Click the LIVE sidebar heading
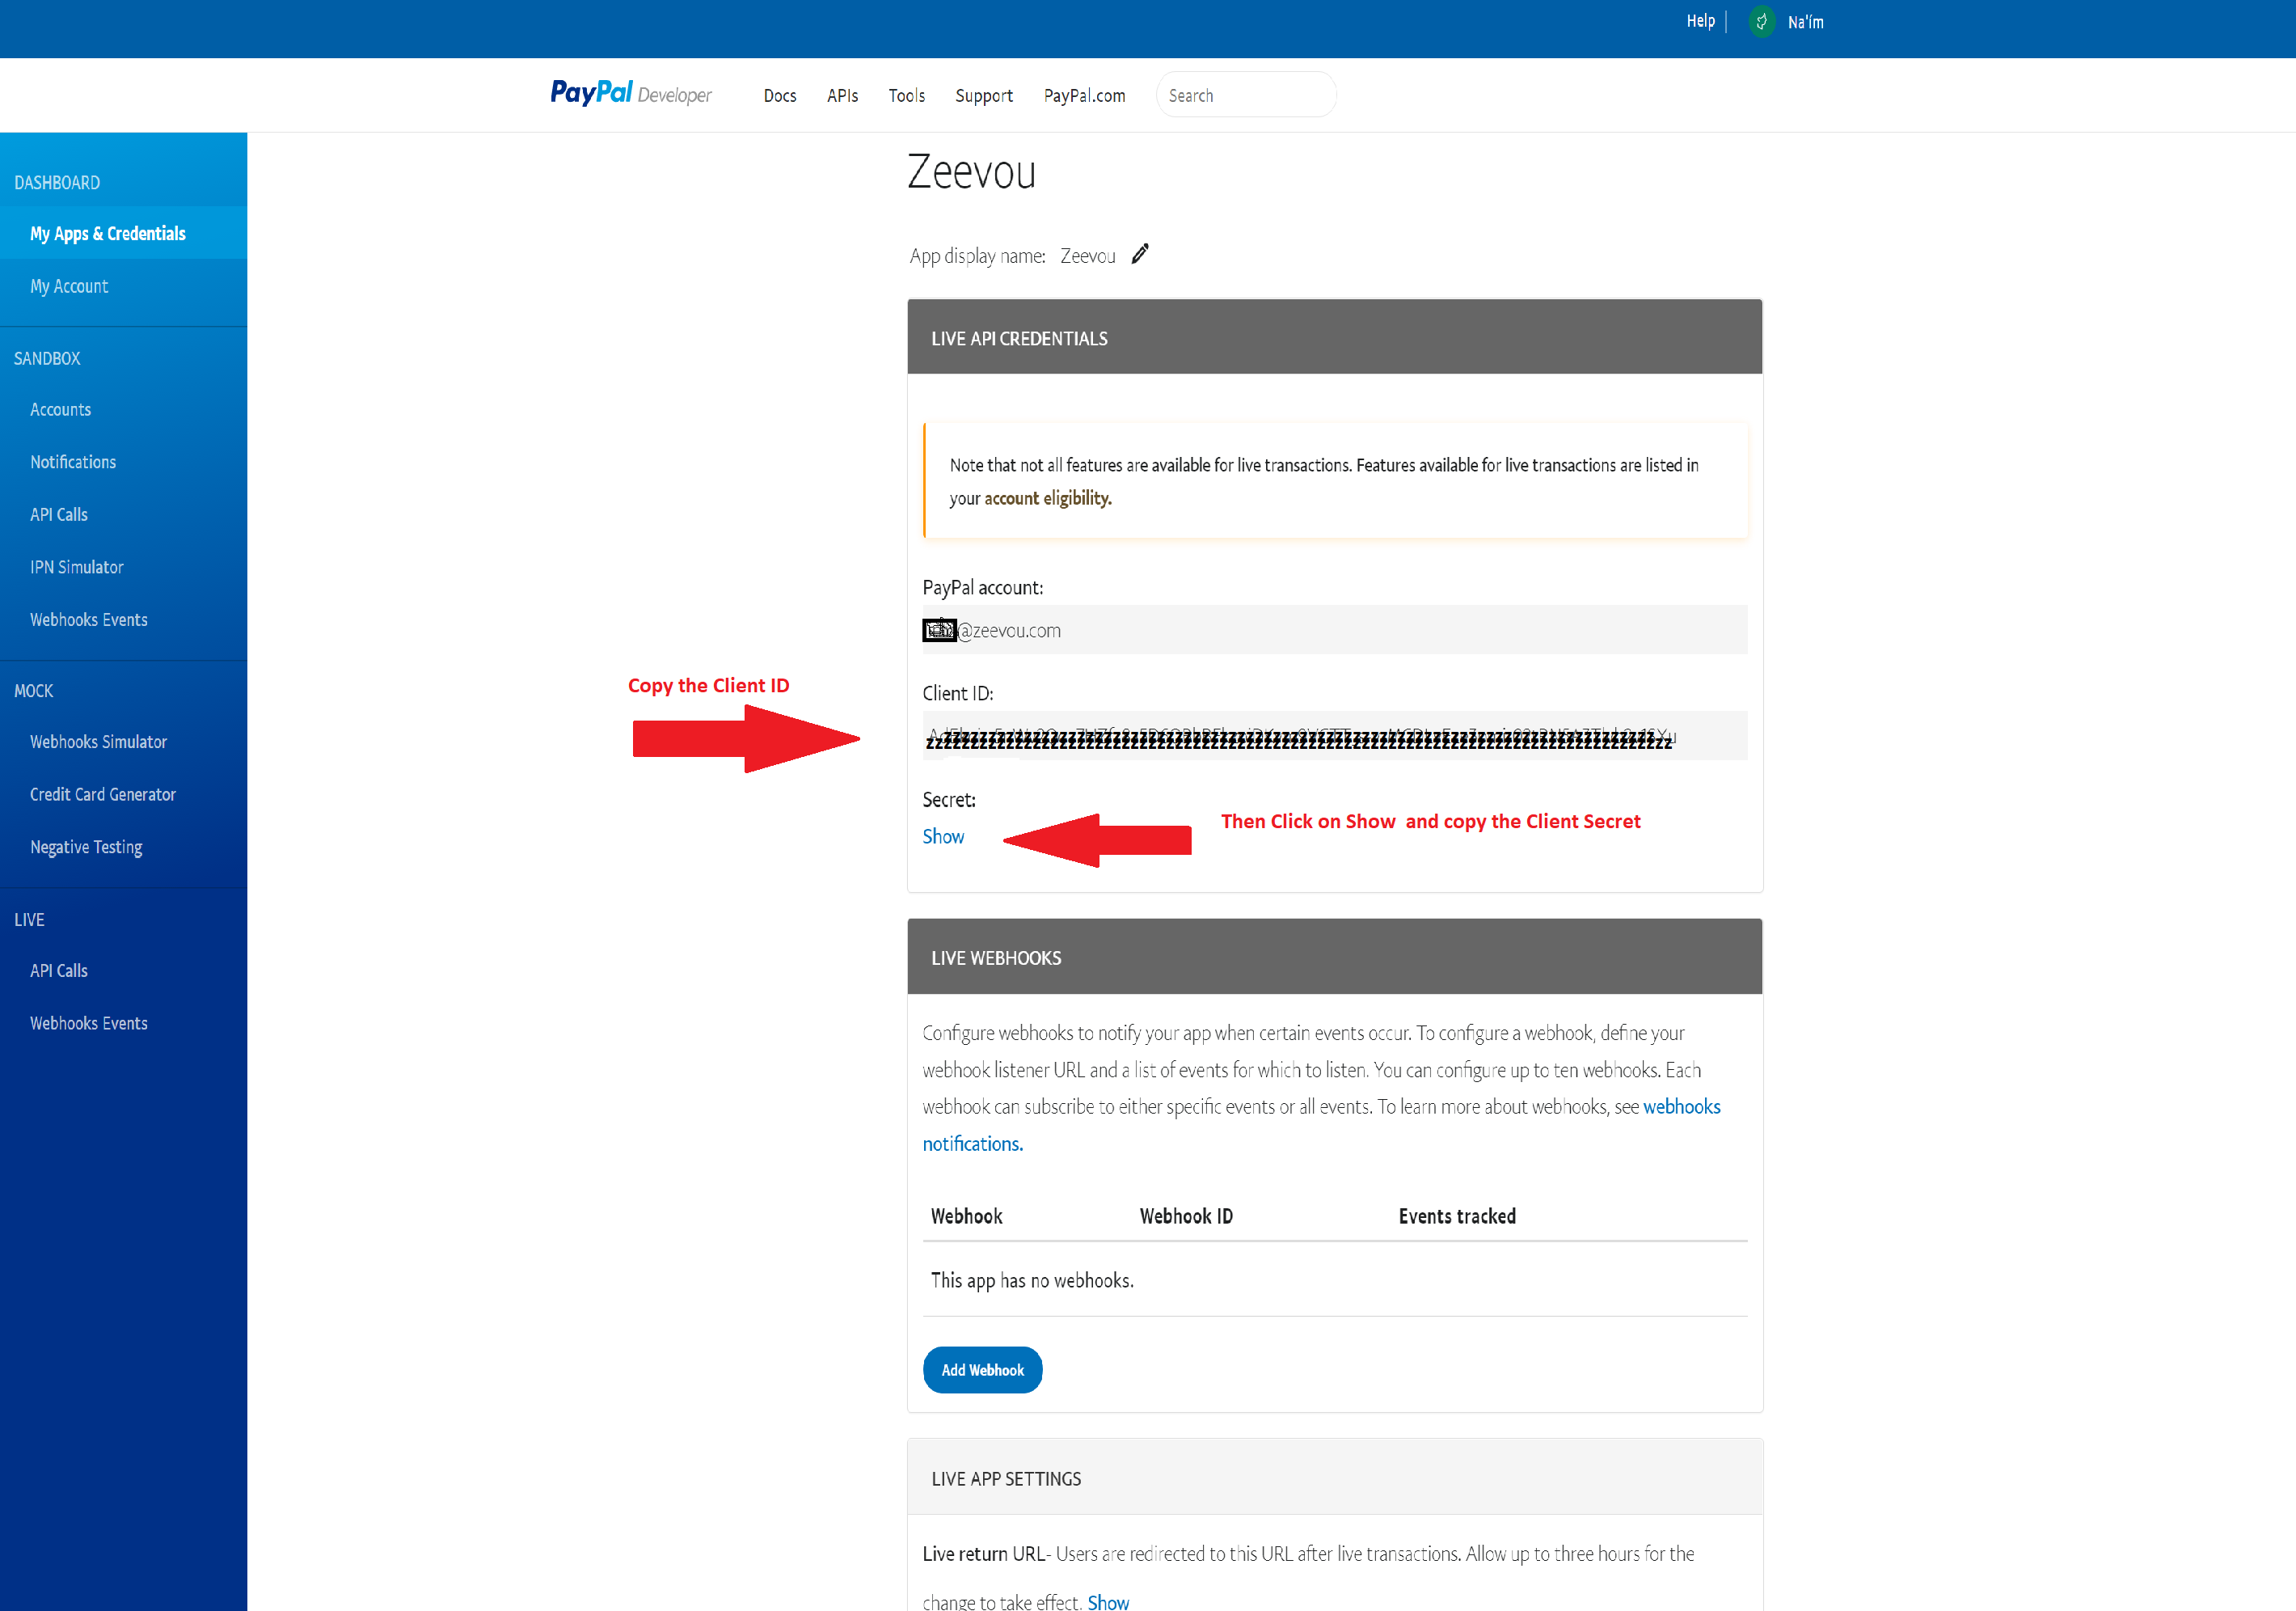This screenshot has width=2296, height=1611. click(29, 920)
